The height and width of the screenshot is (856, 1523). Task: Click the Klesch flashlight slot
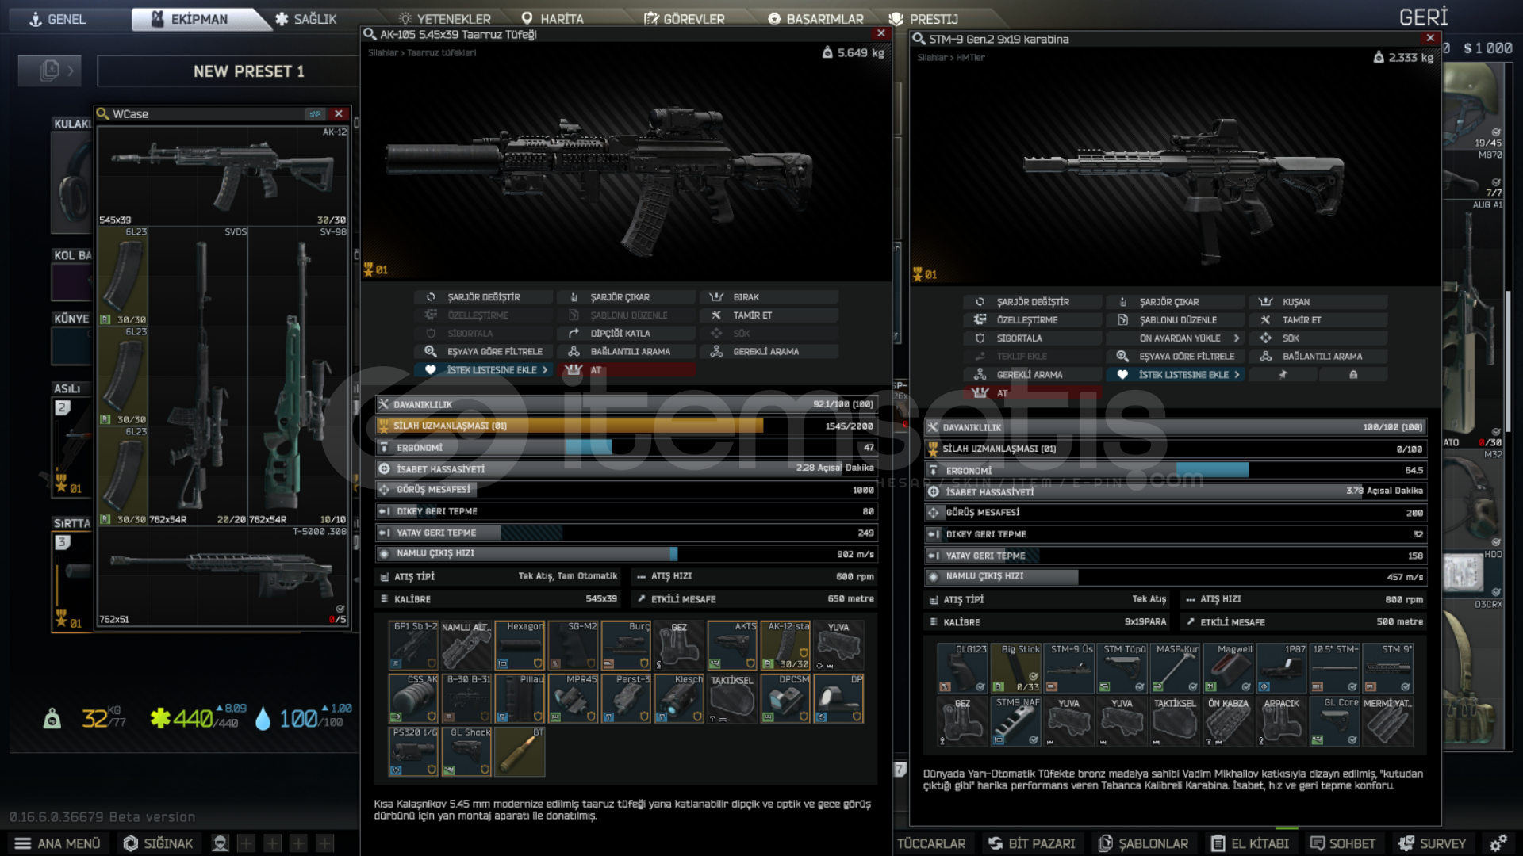[x=680, y=698]
